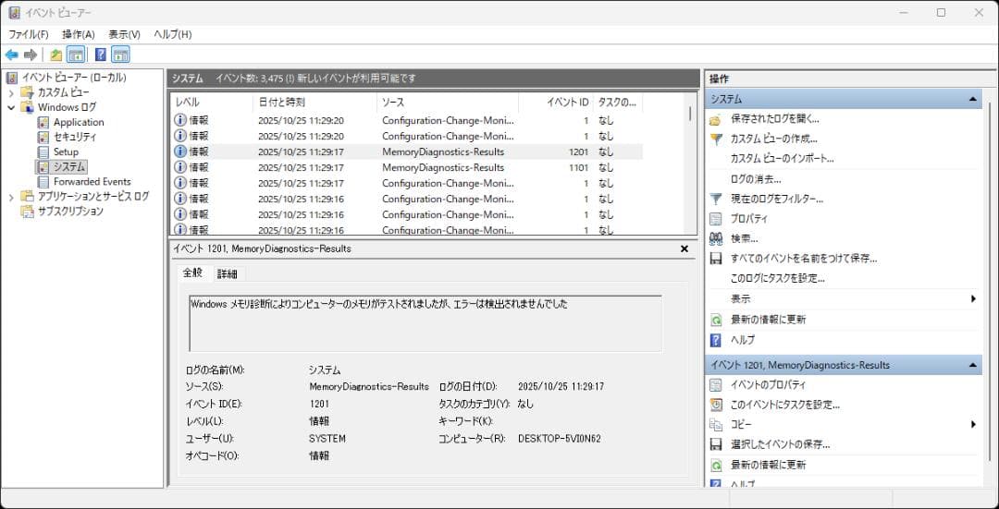This screenshot has width=999, height=509.
Task: Click the Forwarded Events log icon
Action: tap(43, 181)
